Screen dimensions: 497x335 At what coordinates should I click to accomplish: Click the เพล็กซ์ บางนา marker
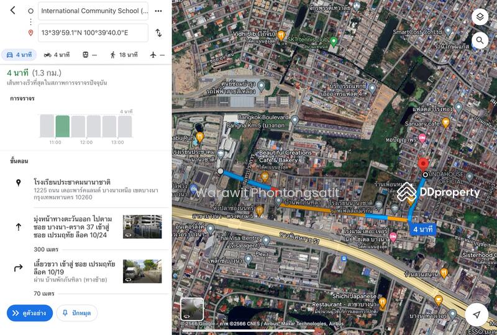[x=248, y=260]
